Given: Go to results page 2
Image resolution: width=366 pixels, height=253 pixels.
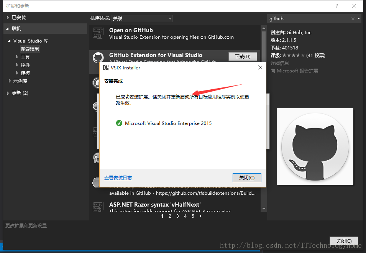Looking at the screenshot, I should coord(170,216).
